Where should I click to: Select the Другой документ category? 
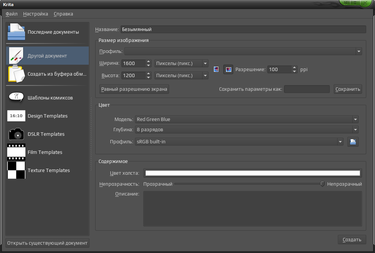tap(47, 56)
